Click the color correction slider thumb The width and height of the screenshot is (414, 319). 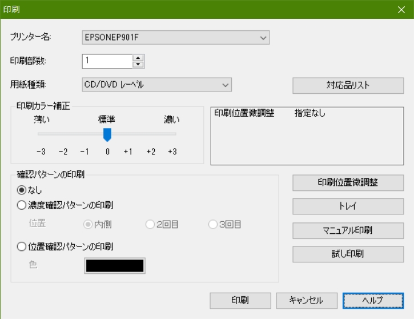pyautogui.click(x=107, y=134)
